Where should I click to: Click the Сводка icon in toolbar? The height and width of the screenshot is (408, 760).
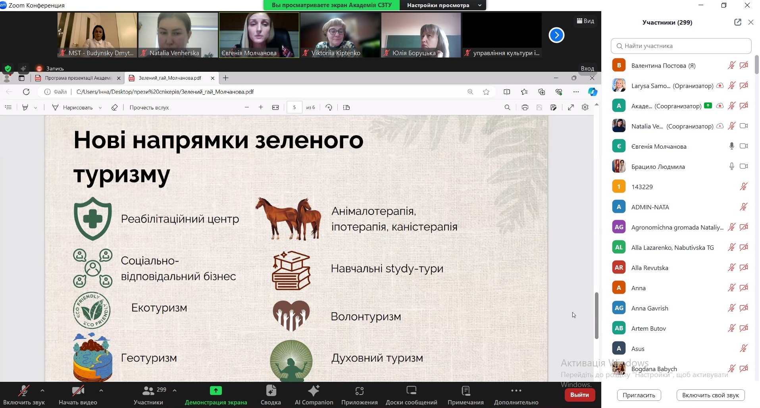tap(271, 391)
